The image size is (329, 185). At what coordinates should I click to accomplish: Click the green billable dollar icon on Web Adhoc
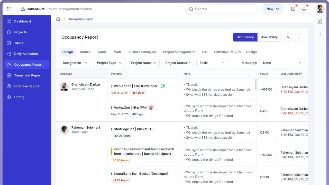coord(163,86)
